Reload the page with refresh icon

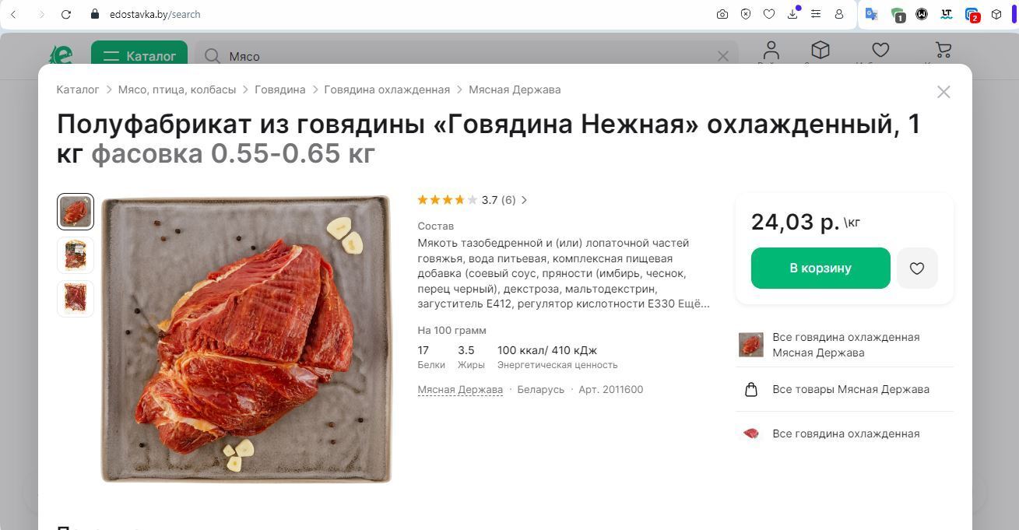coord(66,14)
